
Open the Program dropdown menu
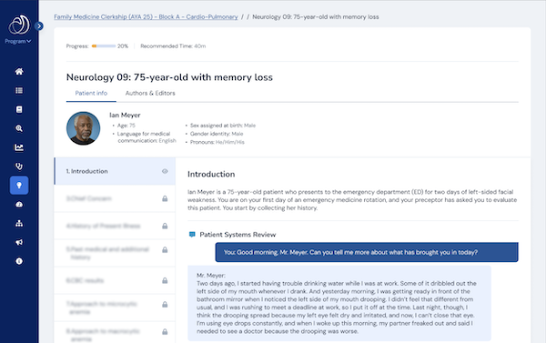pos(18,41)
